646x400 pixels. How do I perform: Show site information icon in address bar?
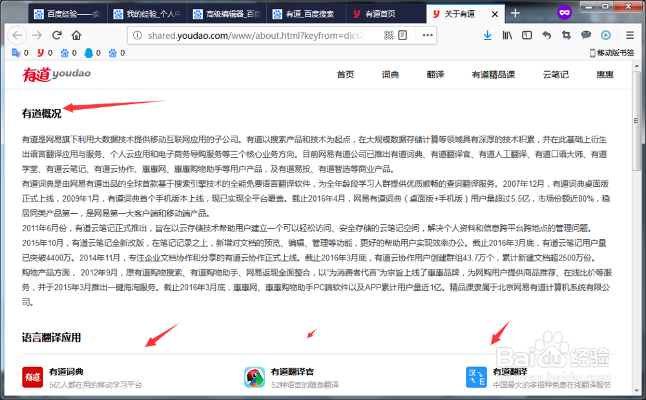pos(138,36)
